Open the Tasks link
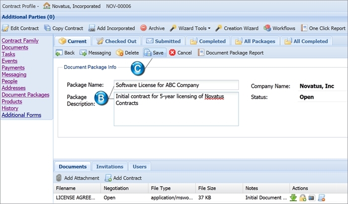Viewport: 348px width, 204px height. point(8,54)
